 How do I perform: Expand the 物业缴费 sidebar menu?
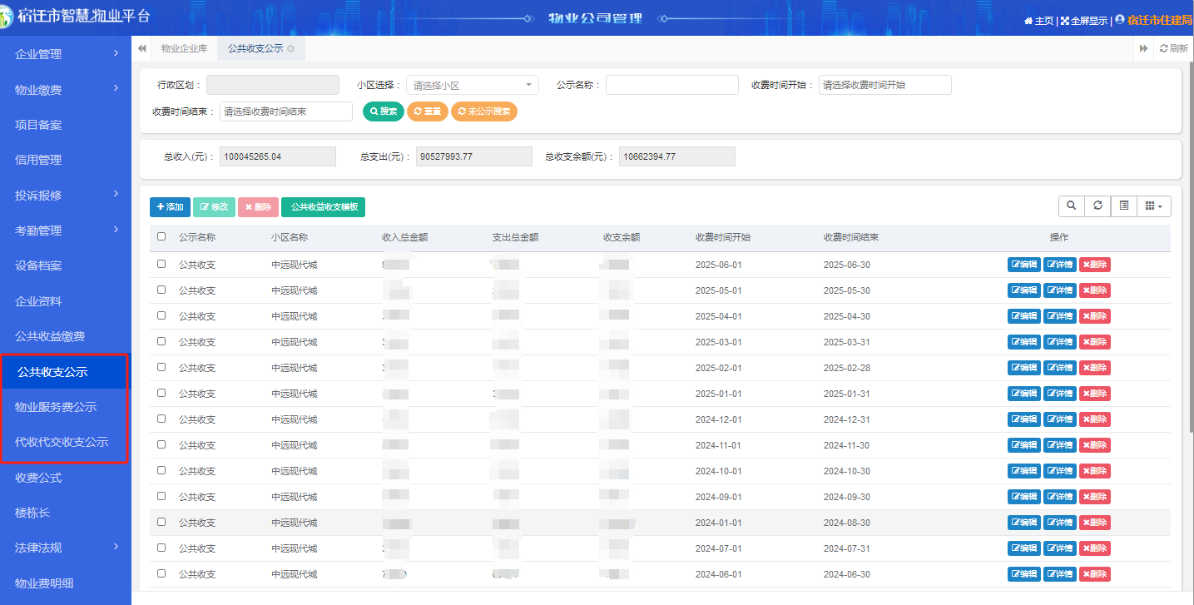click(66, 90)
